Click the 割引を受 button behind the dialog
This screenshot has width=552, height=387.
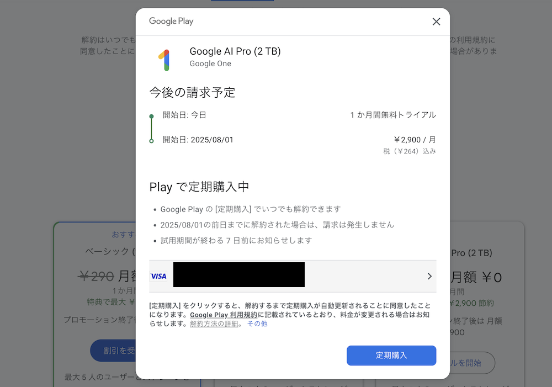tap(113, 351)
